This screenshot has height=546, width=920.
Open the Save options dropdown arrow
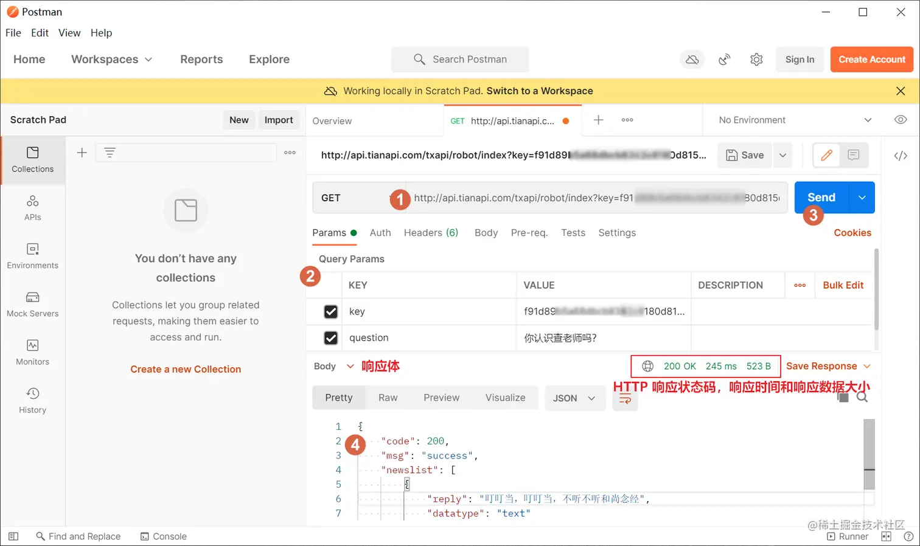click(x=782, y=155)
